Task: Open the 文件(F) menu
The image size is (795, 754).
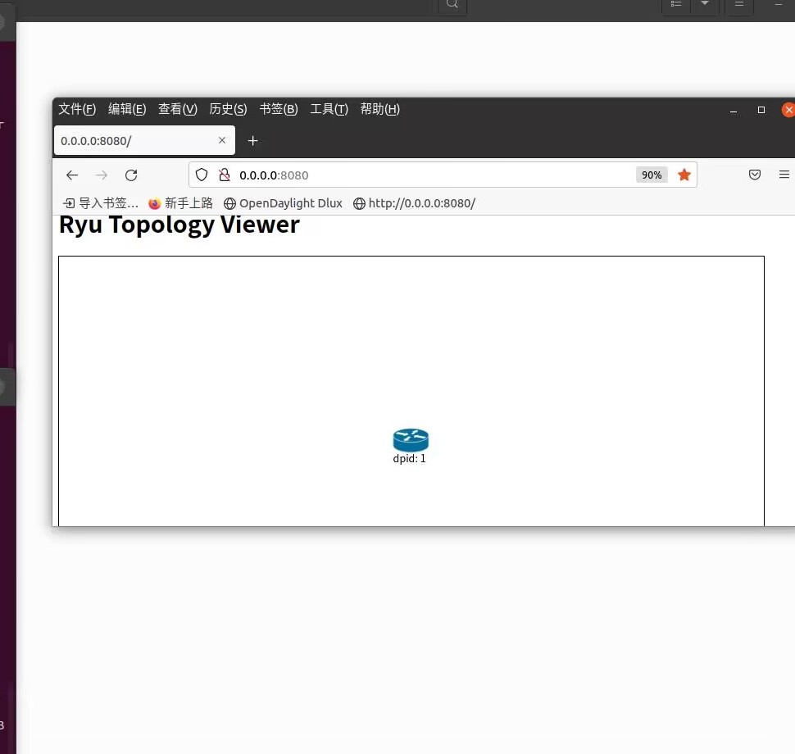Action: pos(77,109)
